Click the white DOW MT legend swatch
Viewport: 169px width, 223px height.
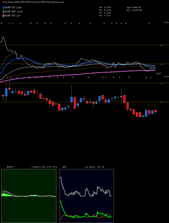point(3,12)
